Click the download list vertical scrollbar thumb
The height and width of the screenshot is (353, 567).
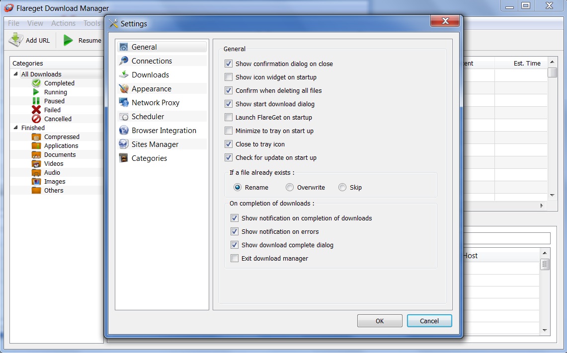coord(552,72)
